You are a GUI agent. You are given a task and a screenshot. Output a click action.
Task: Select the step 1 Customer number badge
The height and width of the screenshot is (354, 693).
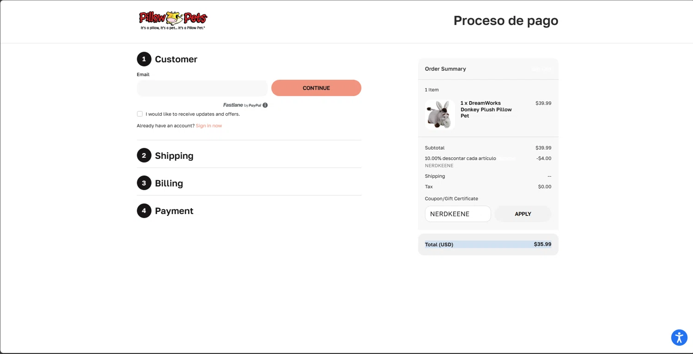tap(144, 59)
